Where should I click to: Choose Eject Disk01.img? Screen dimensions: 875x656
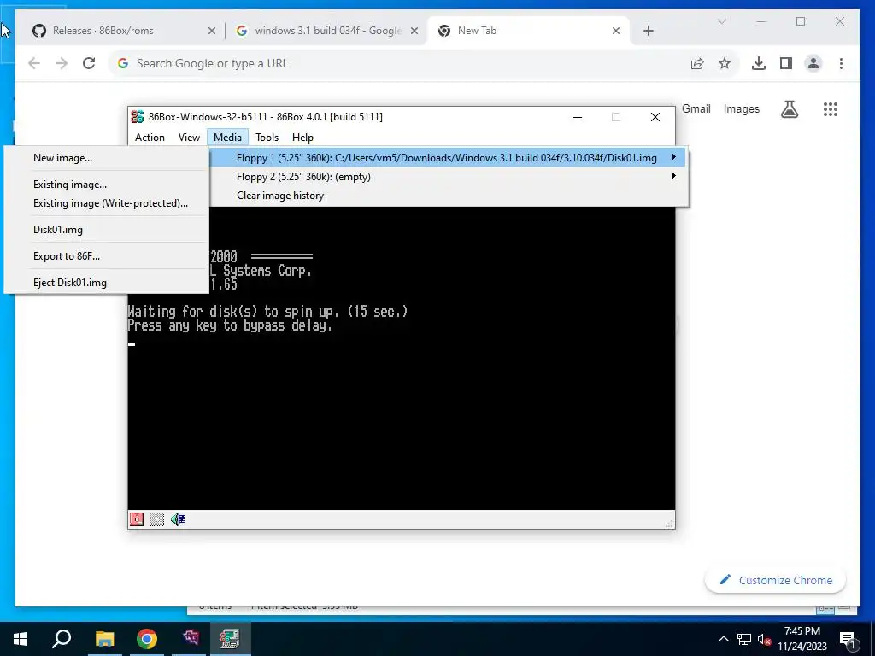coord(106,283)
